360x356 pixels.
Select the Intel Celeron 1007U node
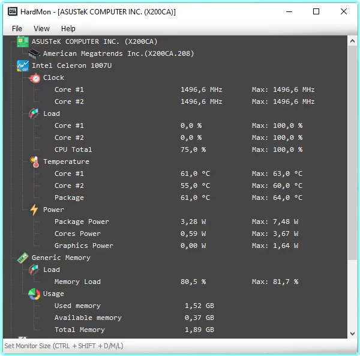pyautogui.click(x=71, y=65)
